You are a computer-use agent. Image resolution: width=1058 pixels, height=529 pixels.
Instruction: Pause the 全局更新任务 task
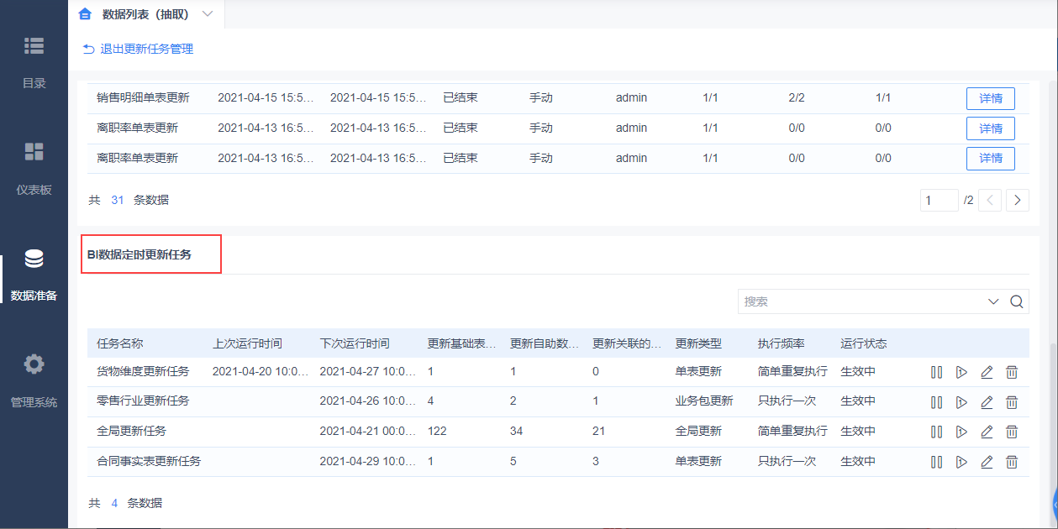click(936, 432)
